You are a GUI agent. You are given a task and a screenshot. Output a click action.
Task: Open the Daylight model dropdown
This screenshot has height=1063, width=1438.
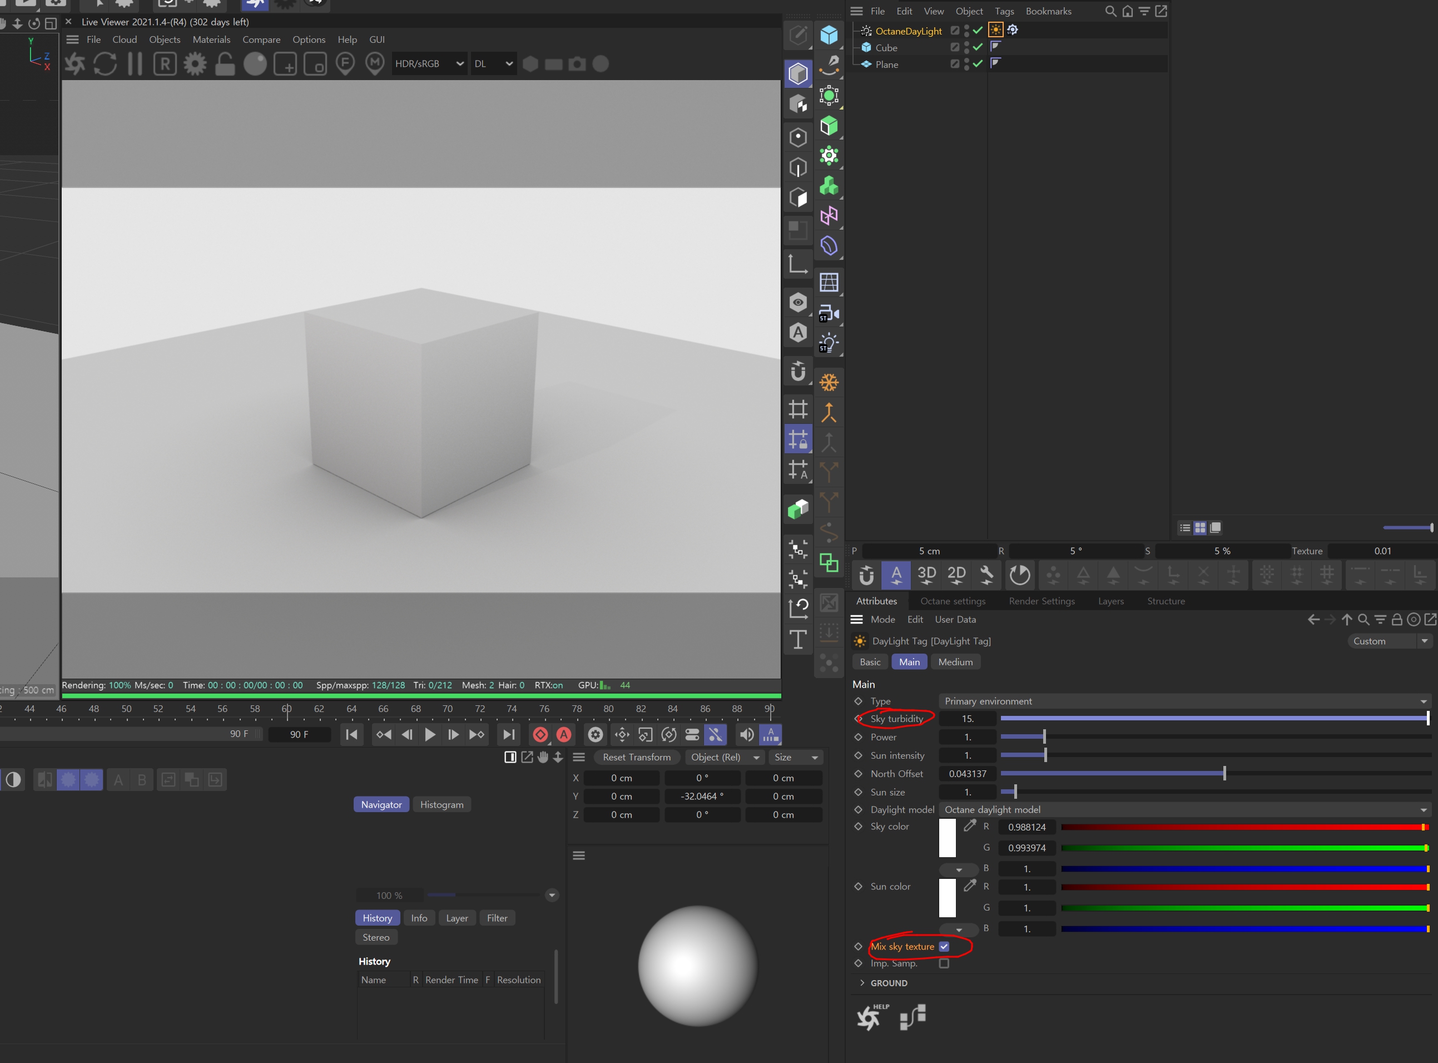tap(1185, 809)
